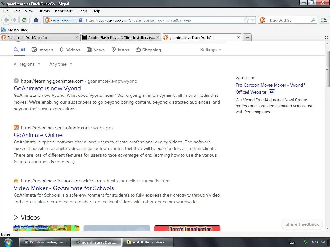330x247 pixels.
Task: Expand the Any time filter dropdown
Action: point(61,64)
